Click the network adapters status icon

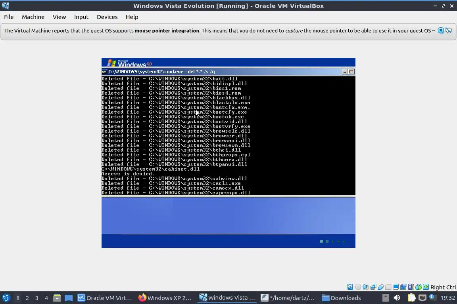(x=373, y=287)
